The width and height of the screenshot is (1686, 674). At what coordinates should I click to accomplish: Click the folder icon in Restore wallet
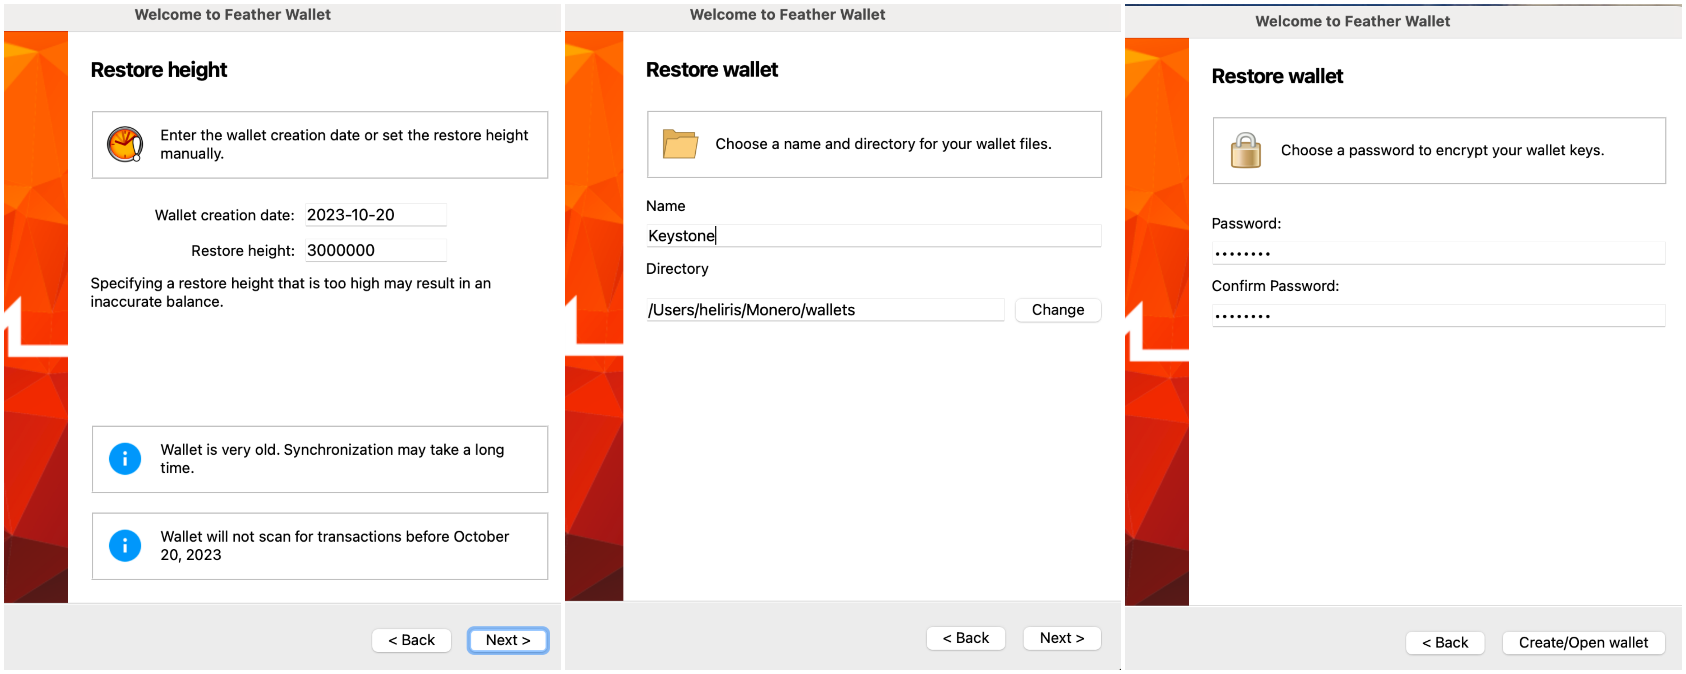pyautogui.click(x=680, y=144)
